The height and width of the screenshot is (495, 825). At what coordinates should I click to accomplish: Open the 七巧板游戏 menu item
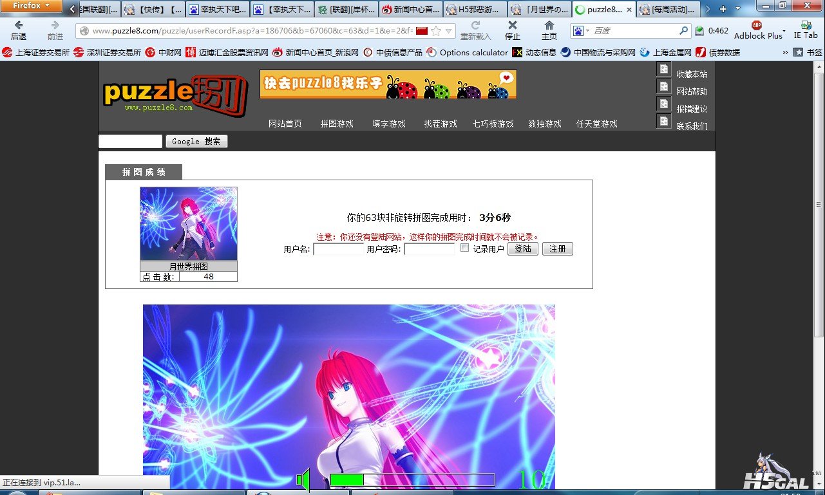pyautogui.click(x=493, y=124)
